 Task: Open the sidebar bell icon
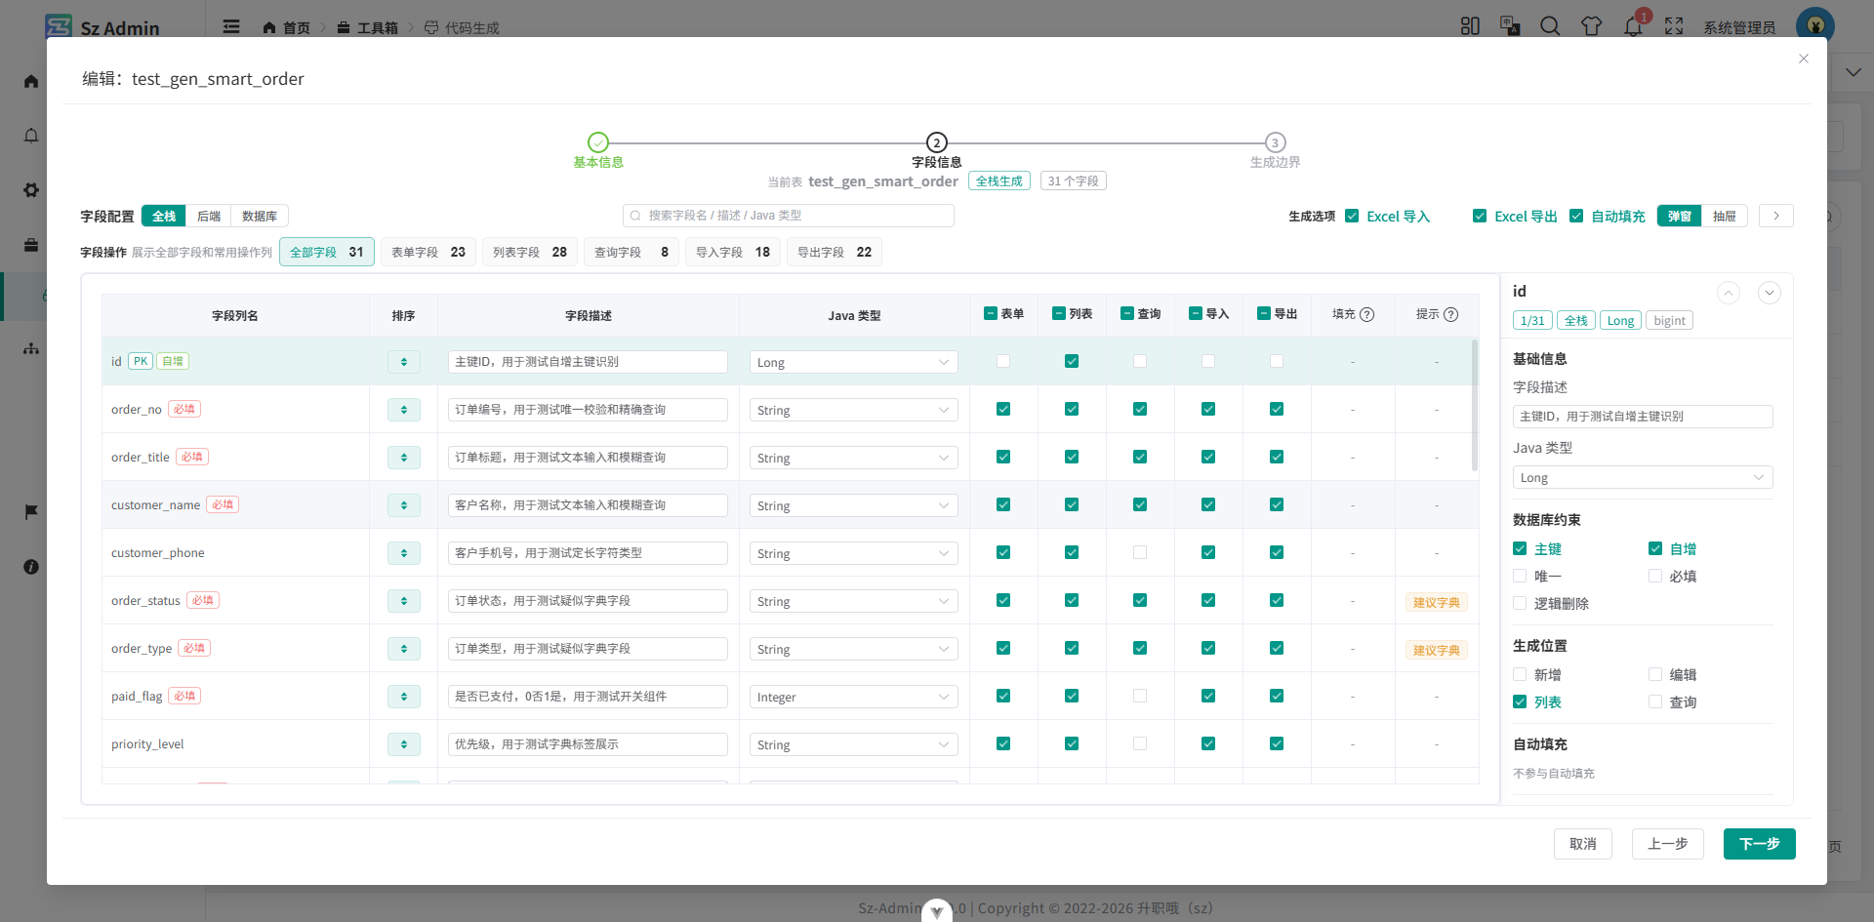pos(31,136)
